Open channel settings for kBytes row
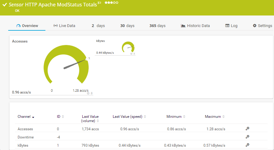 247,145
